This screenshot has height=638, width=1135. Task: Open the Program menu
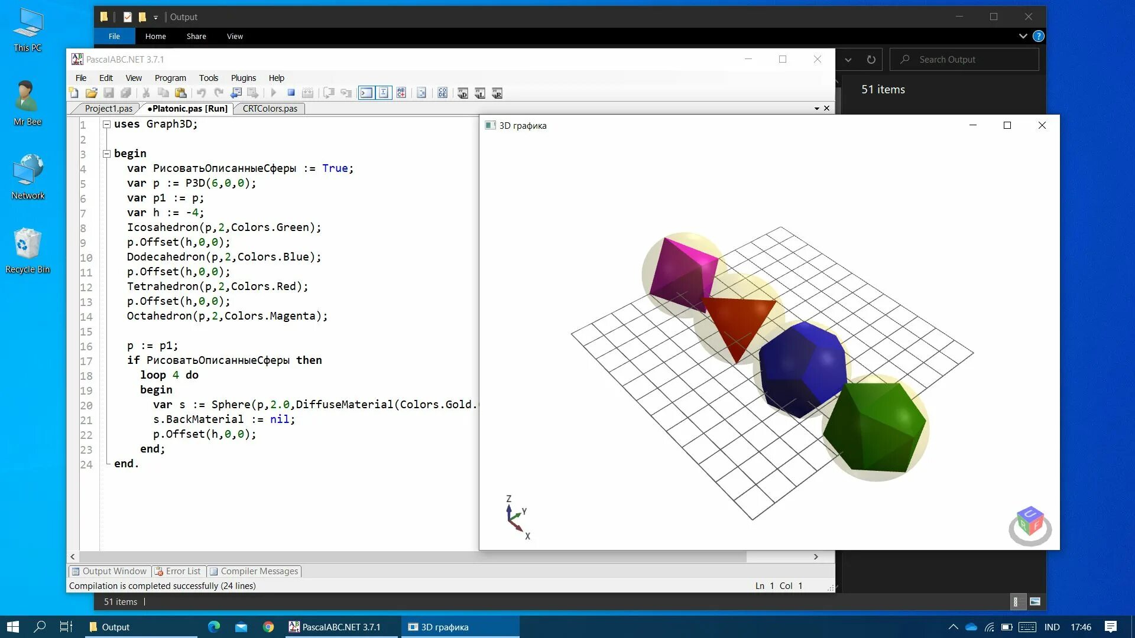[x=170, y=78]
